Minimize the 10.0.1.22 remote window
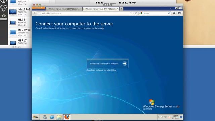 pyautogui.click(x=37, y=5)
